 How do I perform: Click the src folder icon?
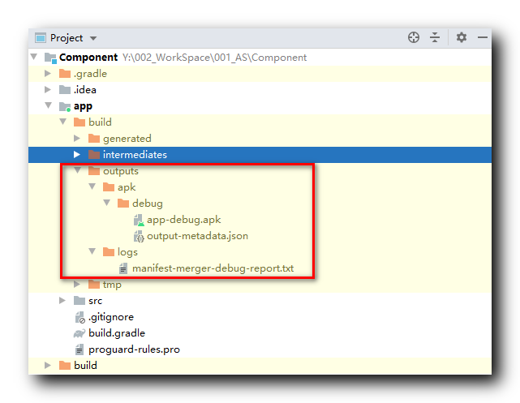[80, 301]
